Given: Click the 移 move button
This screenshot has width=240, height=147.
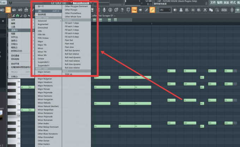Looking at the screenshot, I should click(199, 10).
